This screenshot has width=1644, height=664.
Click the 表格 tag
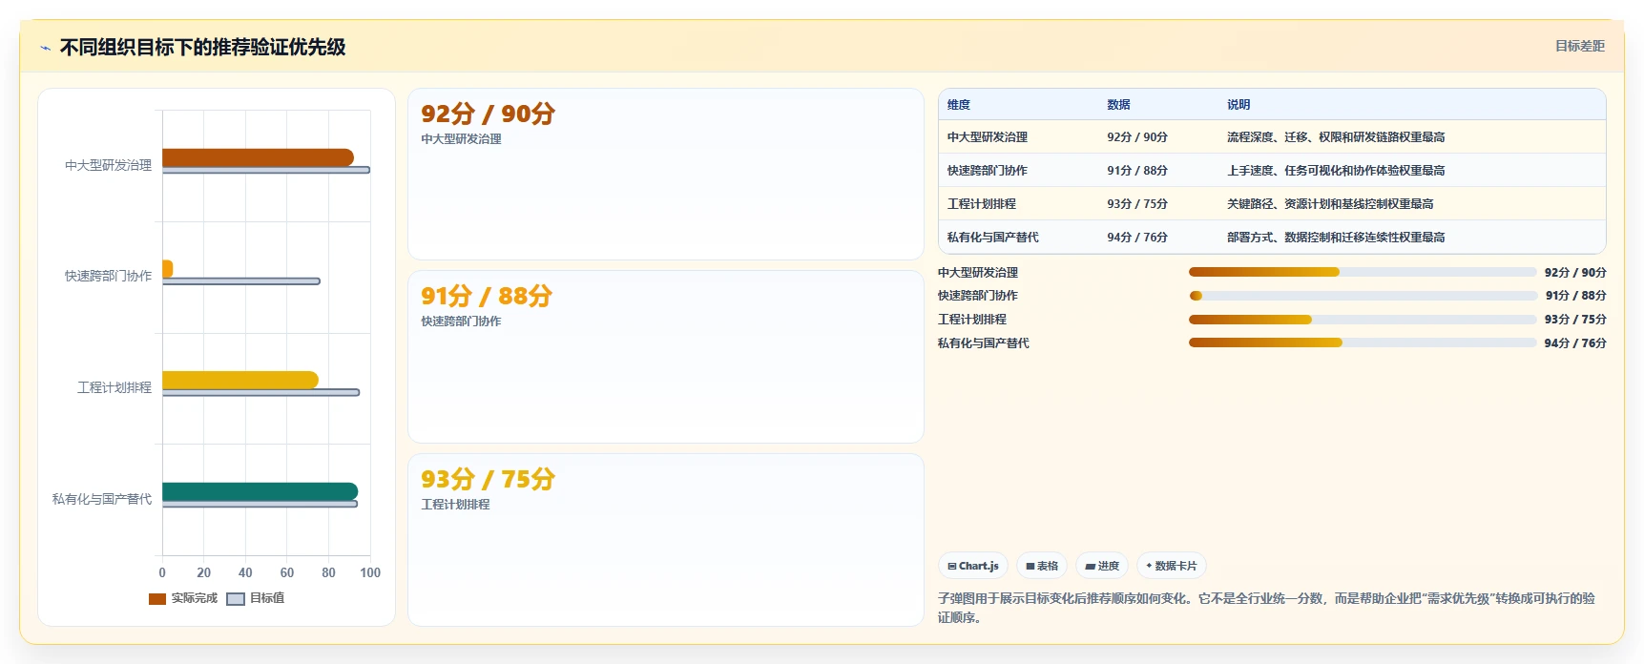click(x=1042, y=566)
